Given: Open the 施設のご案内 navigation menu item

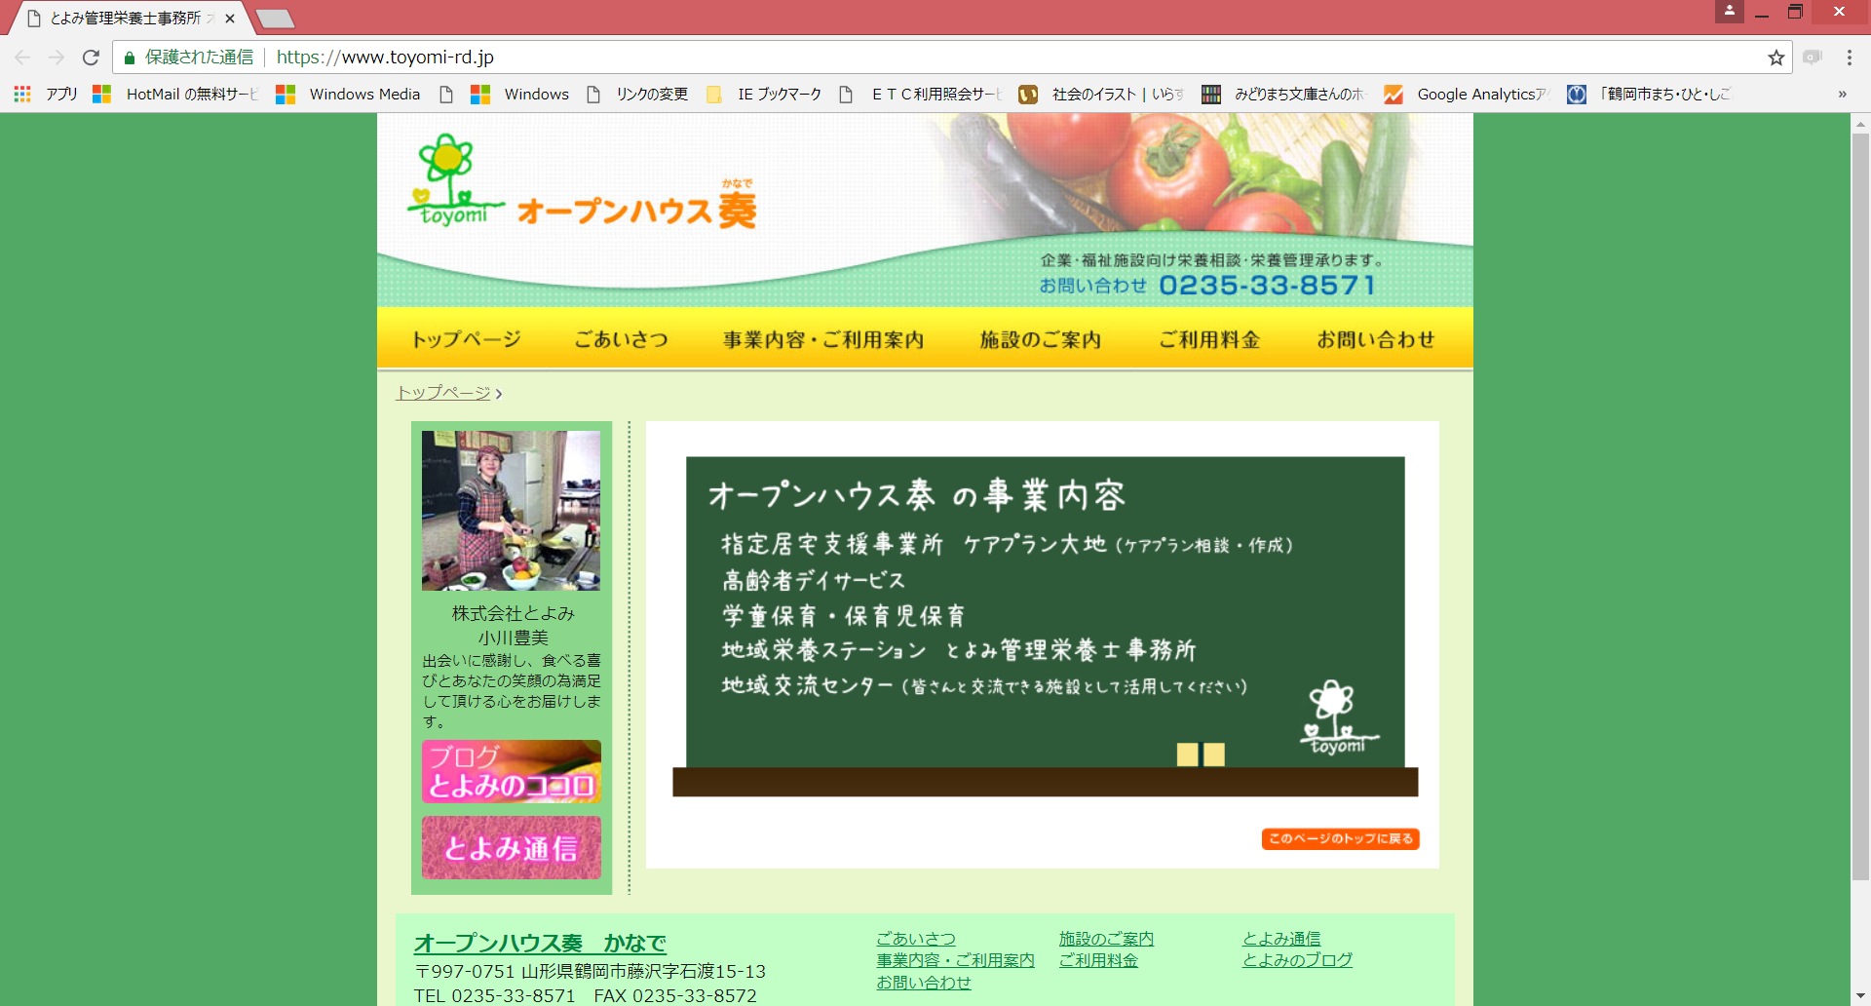Looking at the screenshot, I should coord(1040,339).
